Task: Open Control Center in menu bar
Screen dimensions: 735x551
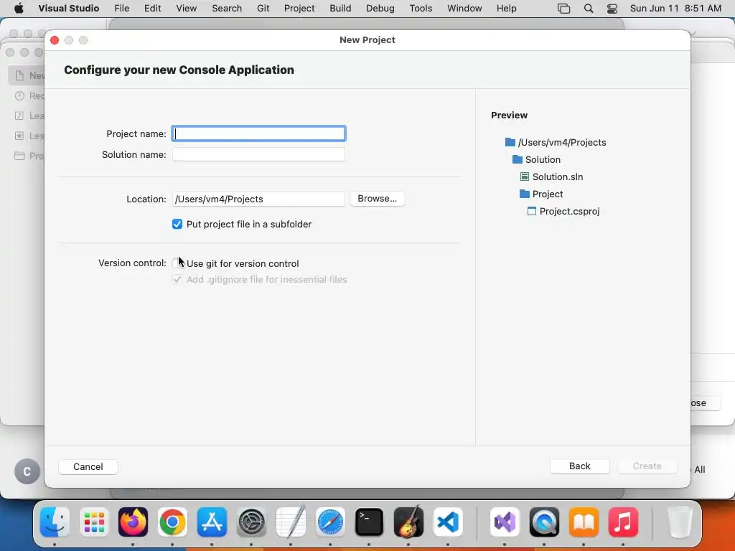Action: 612,9
